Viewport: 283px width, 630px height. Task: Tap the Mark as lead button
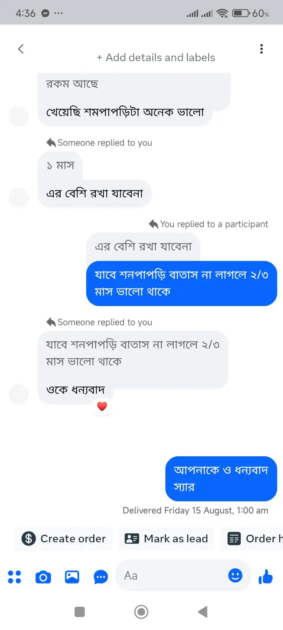[166, 539]
